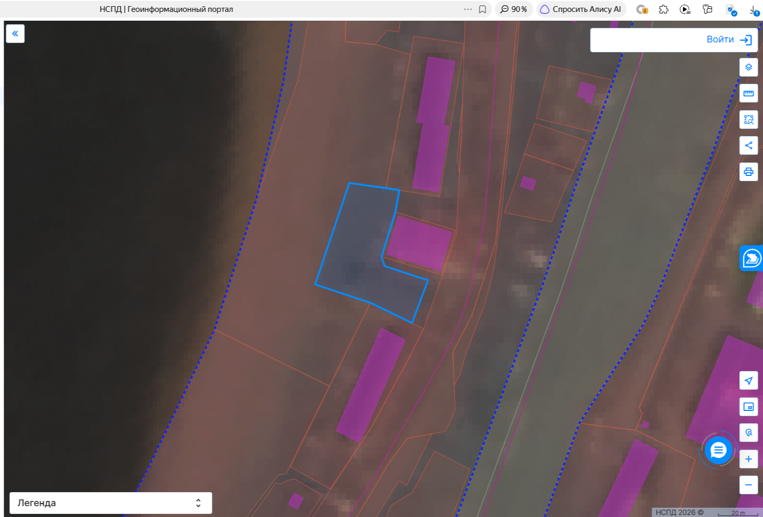Select the ruler measurement tool
This screenshot has height=517, width=763.
(748, 94)
